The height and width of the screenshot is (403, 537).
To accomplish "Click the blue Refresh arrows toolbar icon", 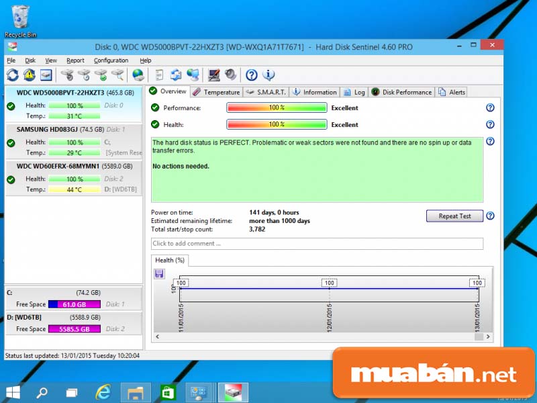I will [x=13, y=75].
